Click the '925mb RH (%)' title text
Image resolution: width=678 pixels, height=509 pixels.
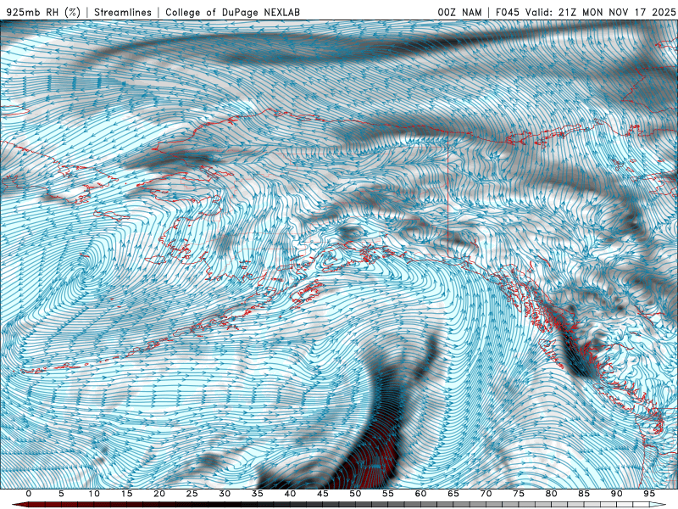click(43, 12)
